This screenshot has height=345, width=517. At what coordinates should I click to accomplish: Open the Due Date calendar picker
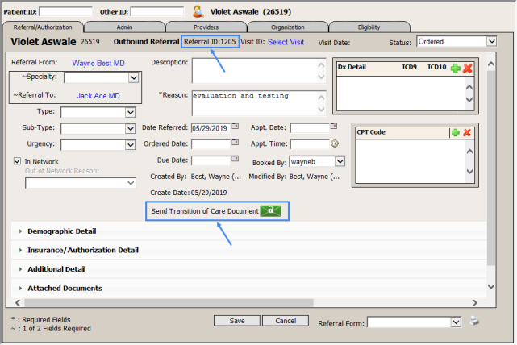pos(236,160)
